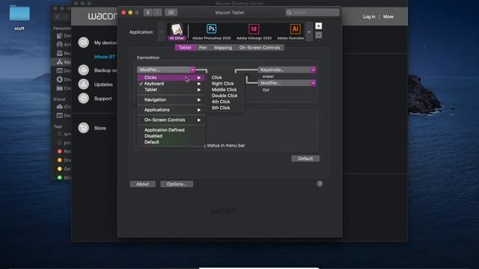Choose Adobe Photoshop 2020 application icon

coord(211,31)
